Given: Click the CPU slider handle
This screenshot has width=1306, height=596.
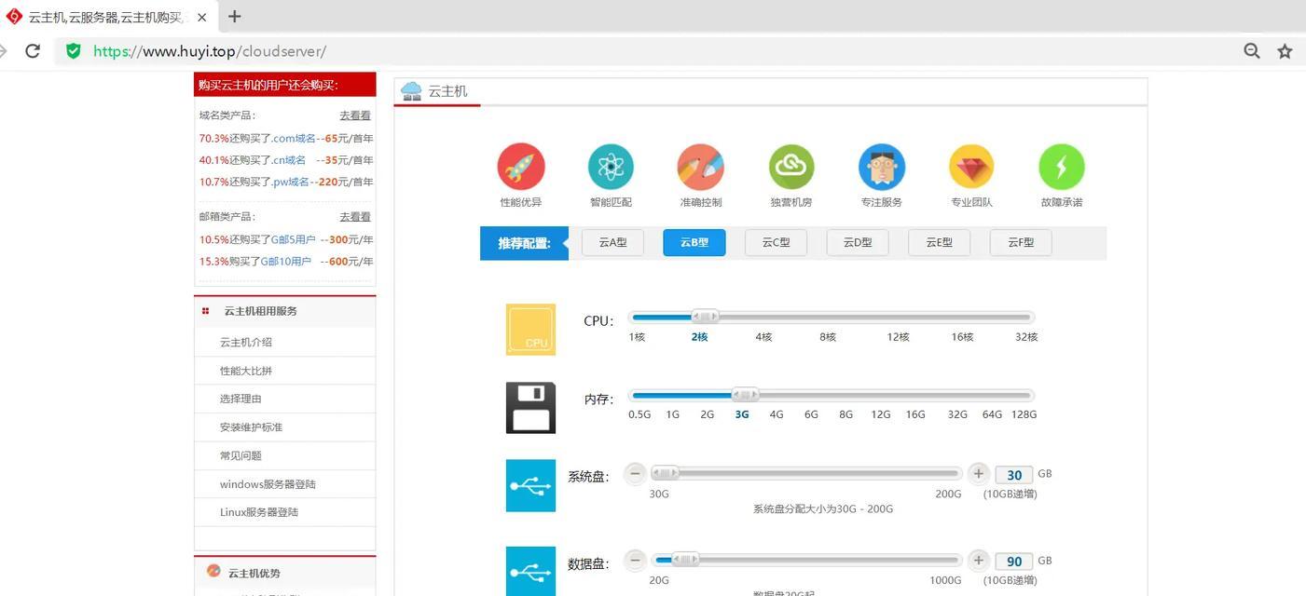Looking at the screenshot, I should coord(705,317).
